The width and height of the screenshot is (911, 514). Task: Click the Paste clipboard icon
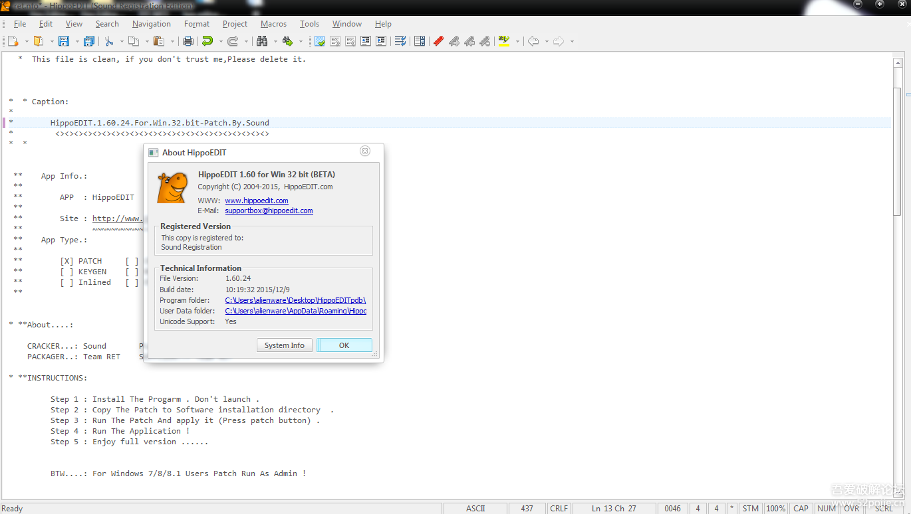coord(159,41)
